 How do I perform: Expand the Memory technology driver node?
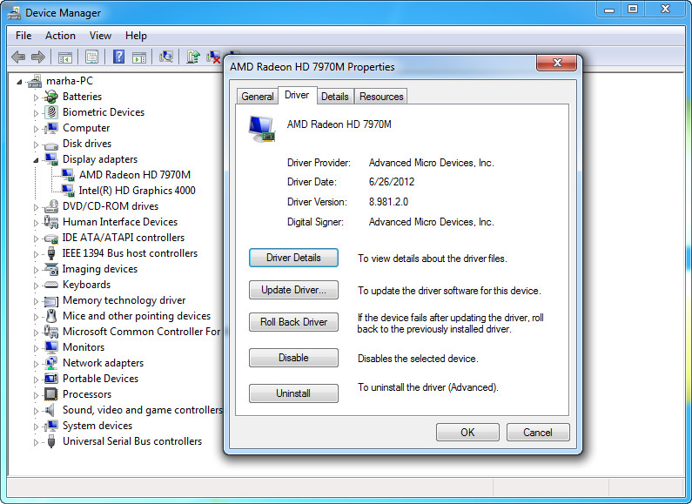(x=36, y=301)
